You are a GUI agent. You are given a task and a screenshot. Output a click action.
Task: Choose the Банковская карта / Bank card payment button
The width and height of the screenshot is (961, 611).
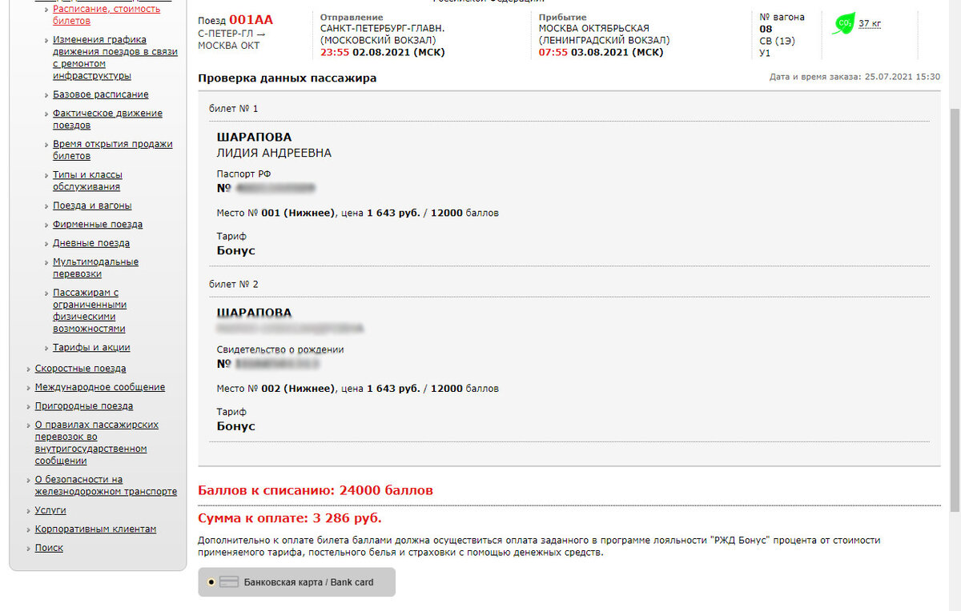tap(297, 582)
